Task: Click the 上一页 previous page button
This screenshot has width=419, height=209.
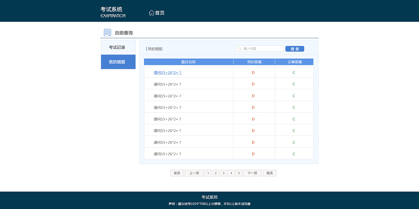Action: (194, 173)
